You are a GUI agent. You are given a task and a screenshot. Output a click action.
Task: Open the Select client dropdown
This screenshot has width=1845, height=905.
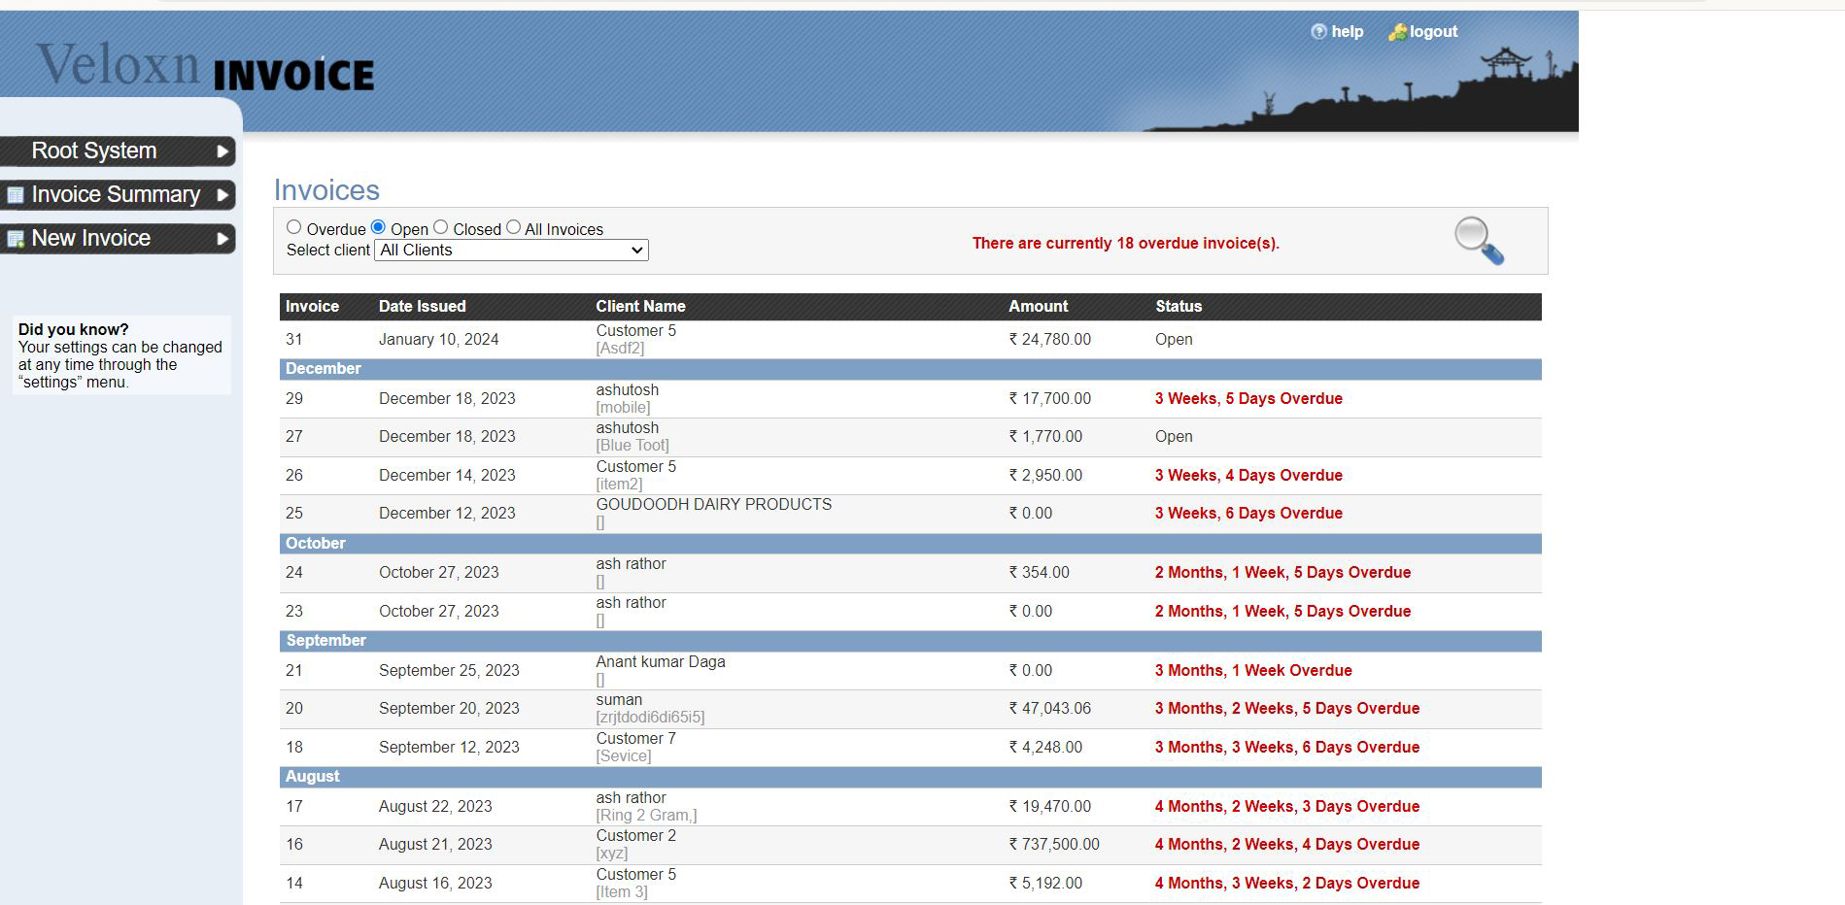(511, 251)
